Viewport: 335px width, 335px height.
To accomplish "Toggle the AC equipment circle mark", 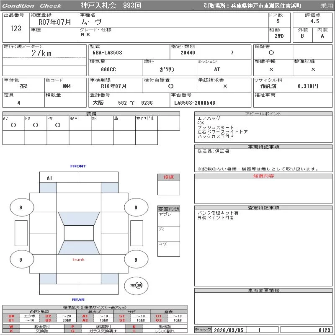I will 13,125.
